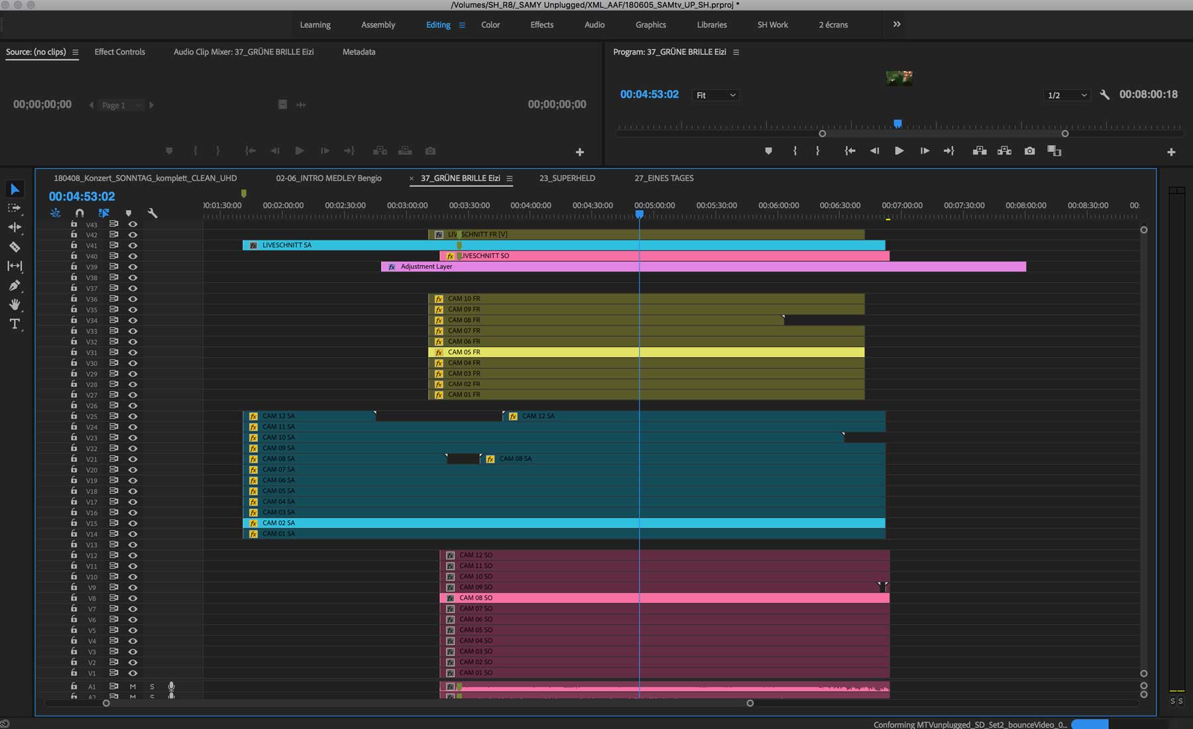Image resolution: width=1193 pixels, height=729 pixels.
Task: Open the Effect Controls panel tab
Action: coord(119,52)
